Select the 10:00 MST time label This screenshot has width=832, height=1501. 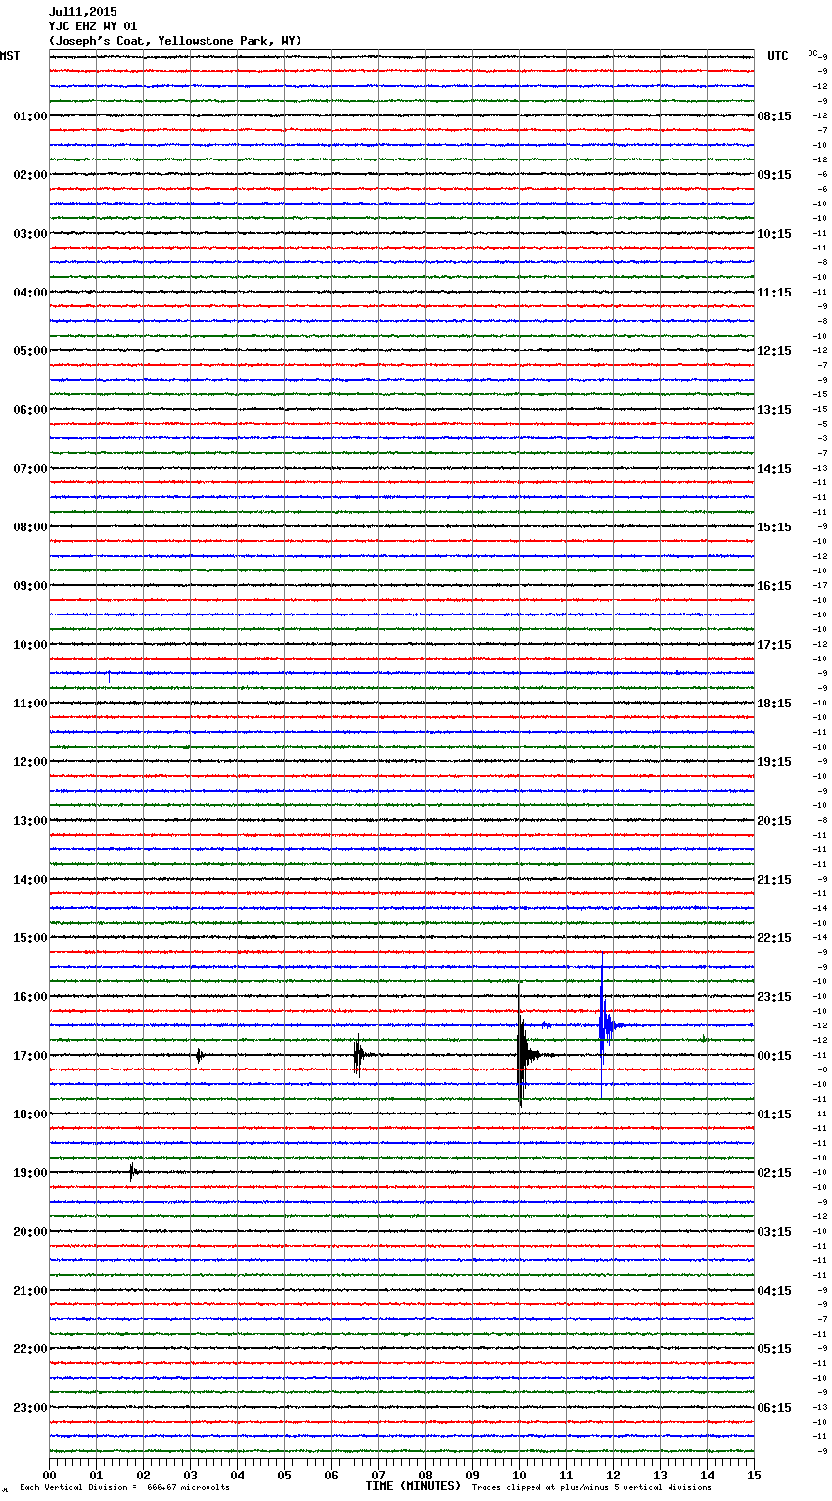click(29, 645)
